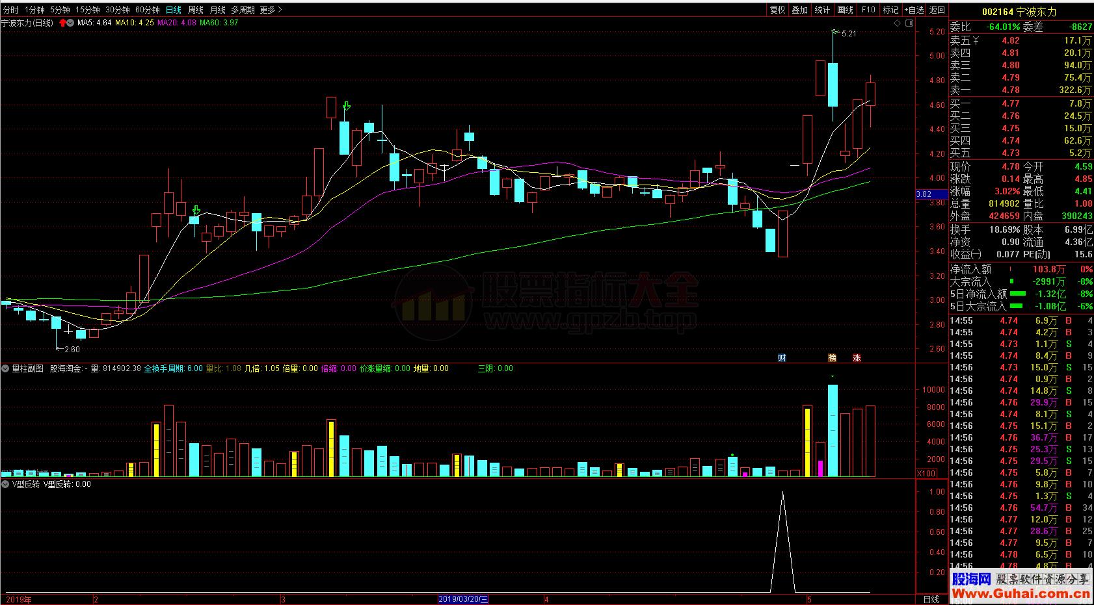Image resolution: width=1094 pixels, height=605 pixels.
Task: Open main chart indicator dropdown arrow
Action: point(70,23)
